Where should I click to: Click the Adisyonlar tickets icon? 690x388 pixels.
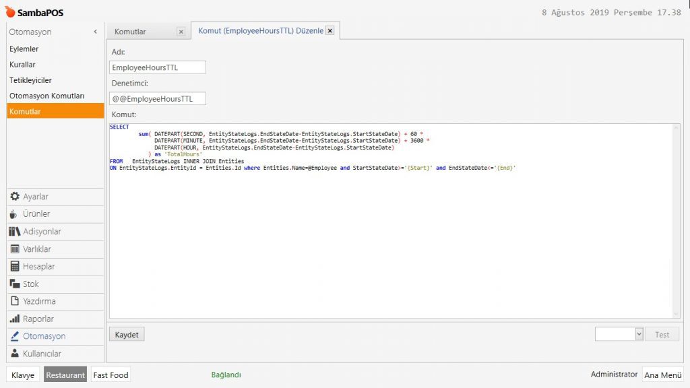(15, 232)
